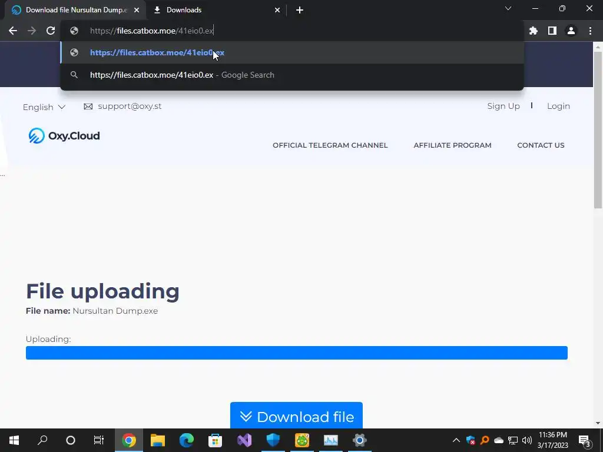
Task: Click the OneDrive cloud tray icon
Action: [x=499, y=440]
